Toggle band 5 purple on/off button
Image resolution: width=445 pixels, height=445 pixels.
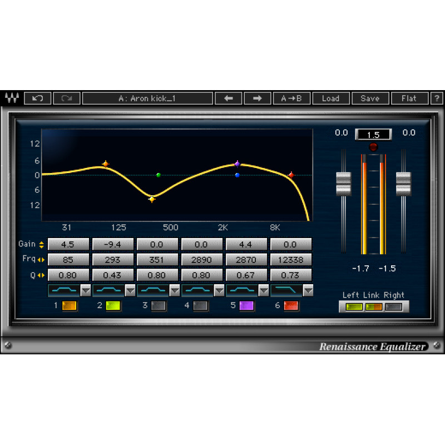coord(246,305)
